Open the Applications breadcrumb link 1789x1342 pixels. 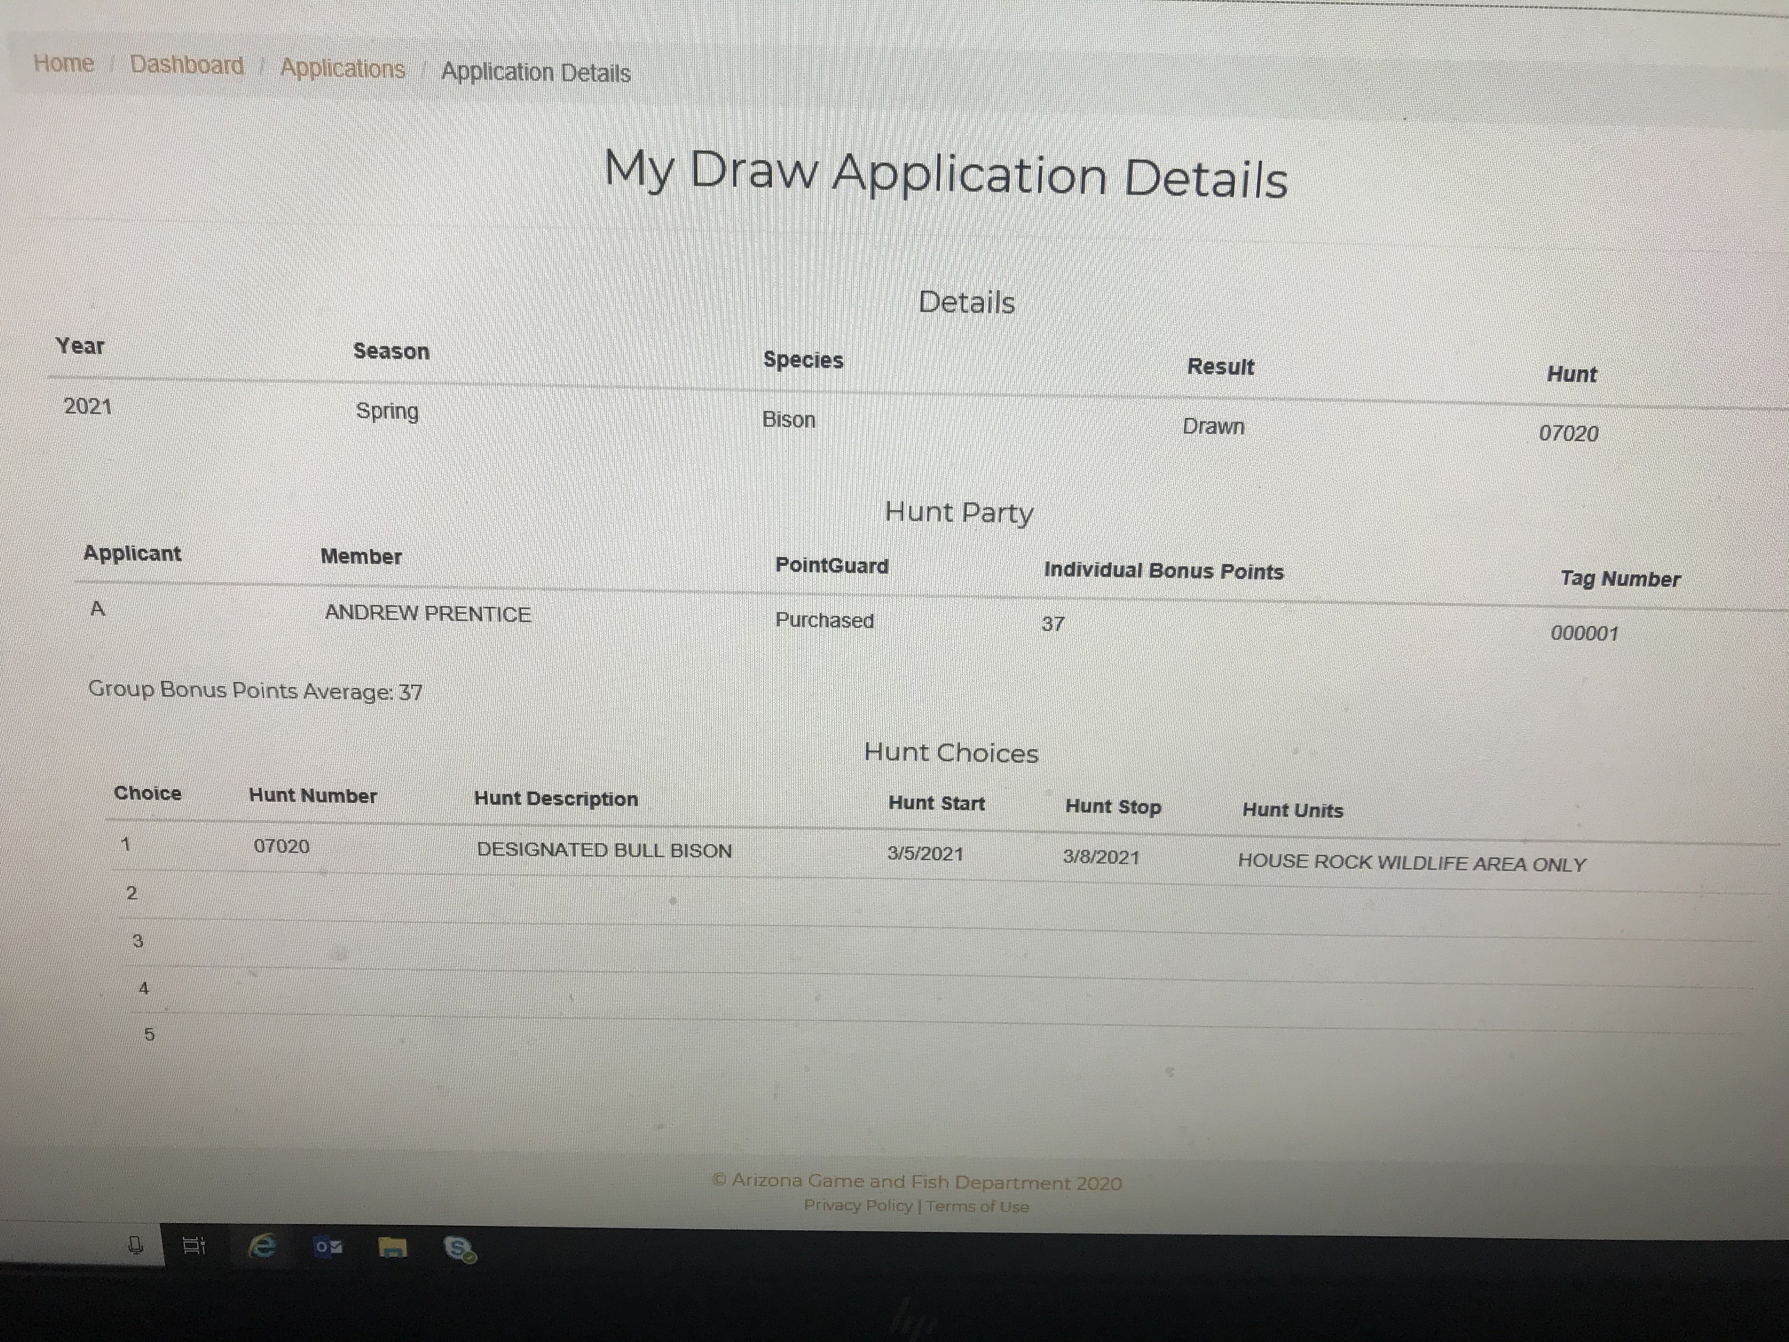343,69
